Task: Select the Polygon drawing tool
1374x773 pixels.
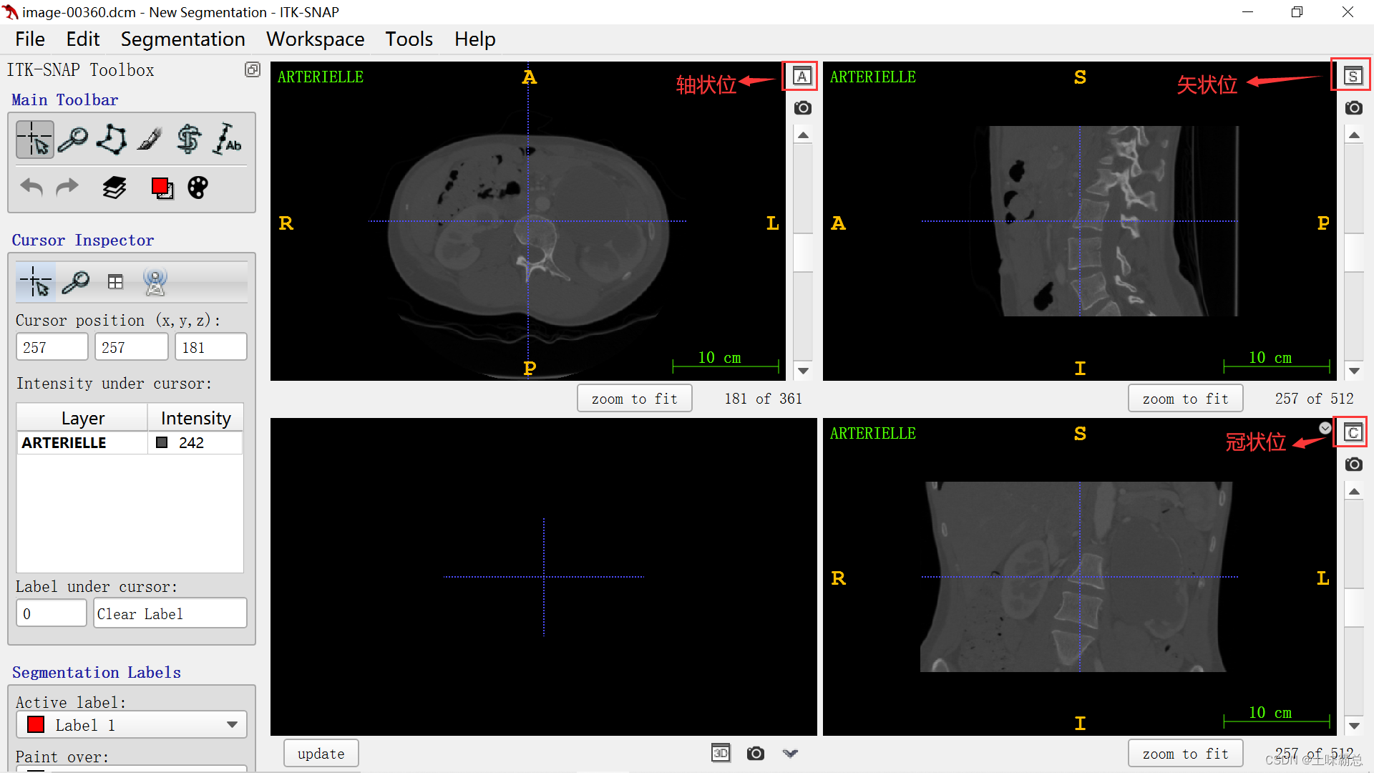Action: click(112, 139)
